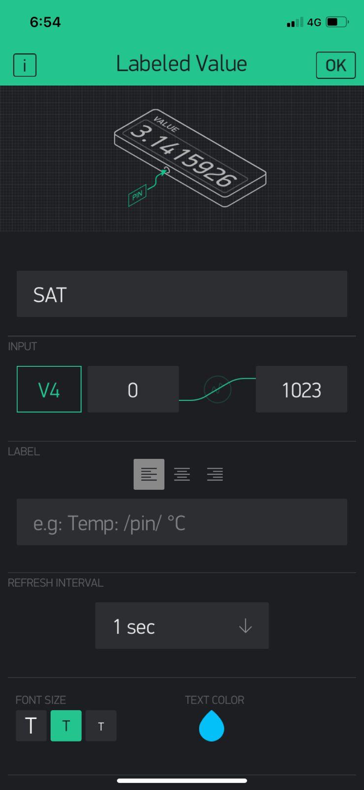The height and width of the screenshot is (790, 364).
Task: Open the V4 pin selector
Action: (x=49, y=389)
